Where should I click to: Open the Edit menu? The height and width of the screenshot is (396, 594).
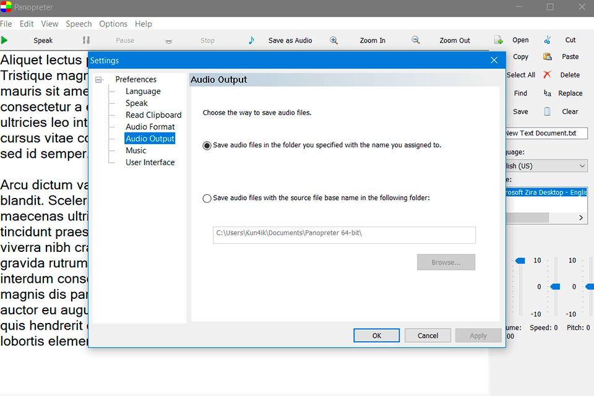click(x=27, y=24)
